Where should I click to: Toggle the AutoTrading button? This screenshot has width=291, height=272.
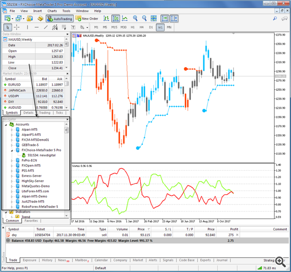[60, 19]
